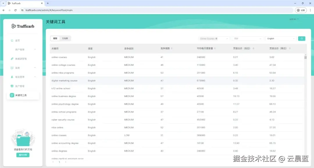Click the table vertical scrollbar thumb
Viewport: 314px width, 168px height.
305,57
